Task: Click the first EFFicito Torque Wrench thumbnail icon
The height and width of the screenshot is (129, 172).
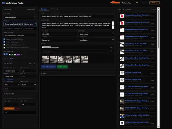Action: (x=122, y=58)
